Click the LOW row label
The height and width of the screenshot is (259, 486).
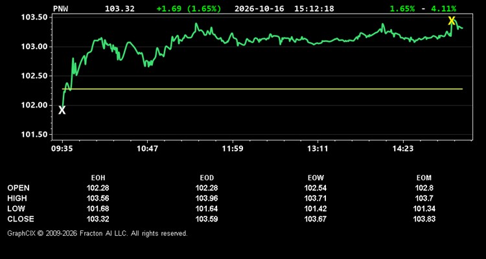(x=16, y=208)
